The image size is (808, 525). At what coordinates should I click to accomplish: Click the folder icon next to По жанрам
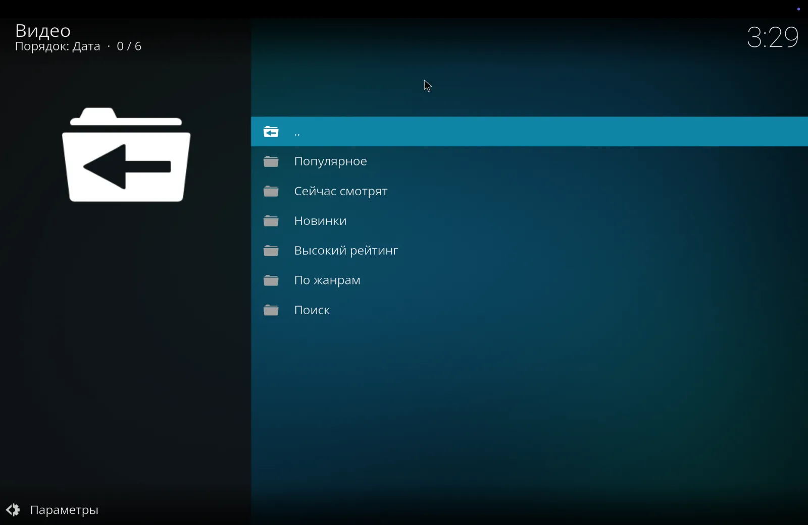point(271,280)
